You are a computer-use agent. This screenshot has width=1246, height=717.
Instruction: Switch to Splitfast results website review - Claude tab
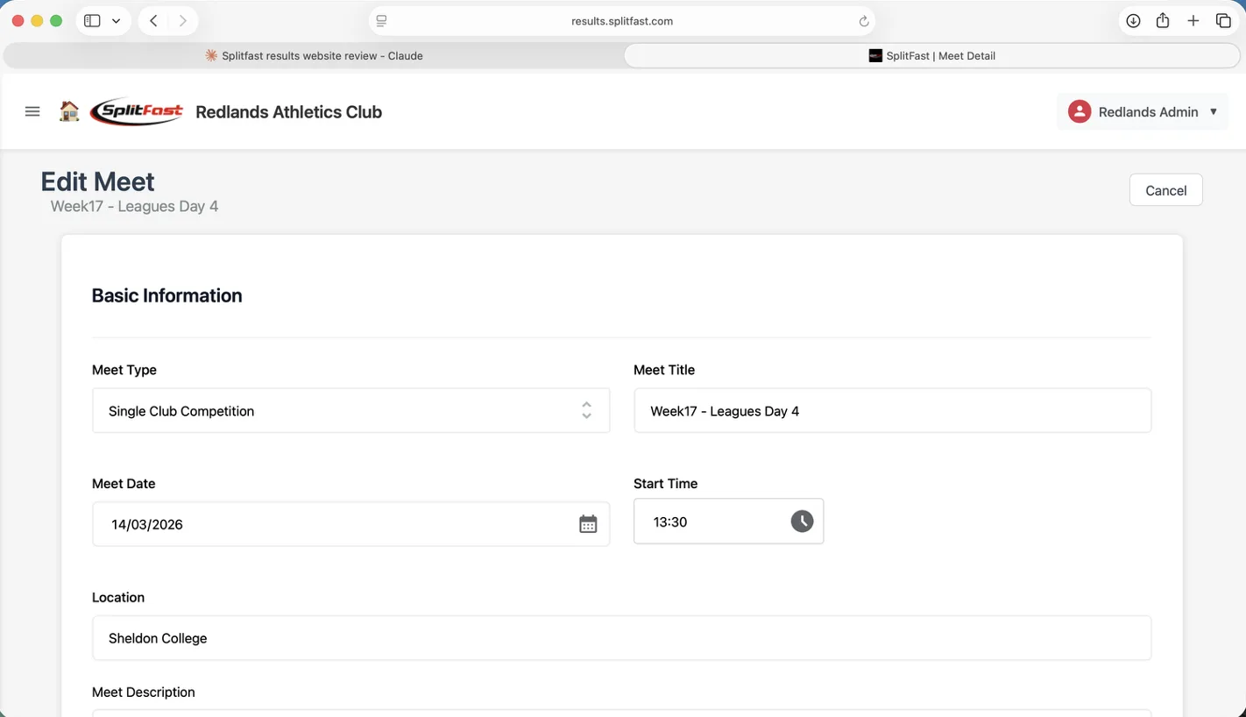pos(314,55)
